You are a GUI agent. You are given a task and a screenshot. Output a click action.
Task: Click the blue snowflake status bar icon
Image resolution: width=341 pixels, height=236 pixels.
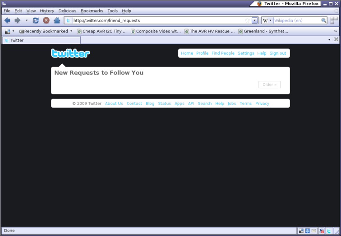click(307, 231)
